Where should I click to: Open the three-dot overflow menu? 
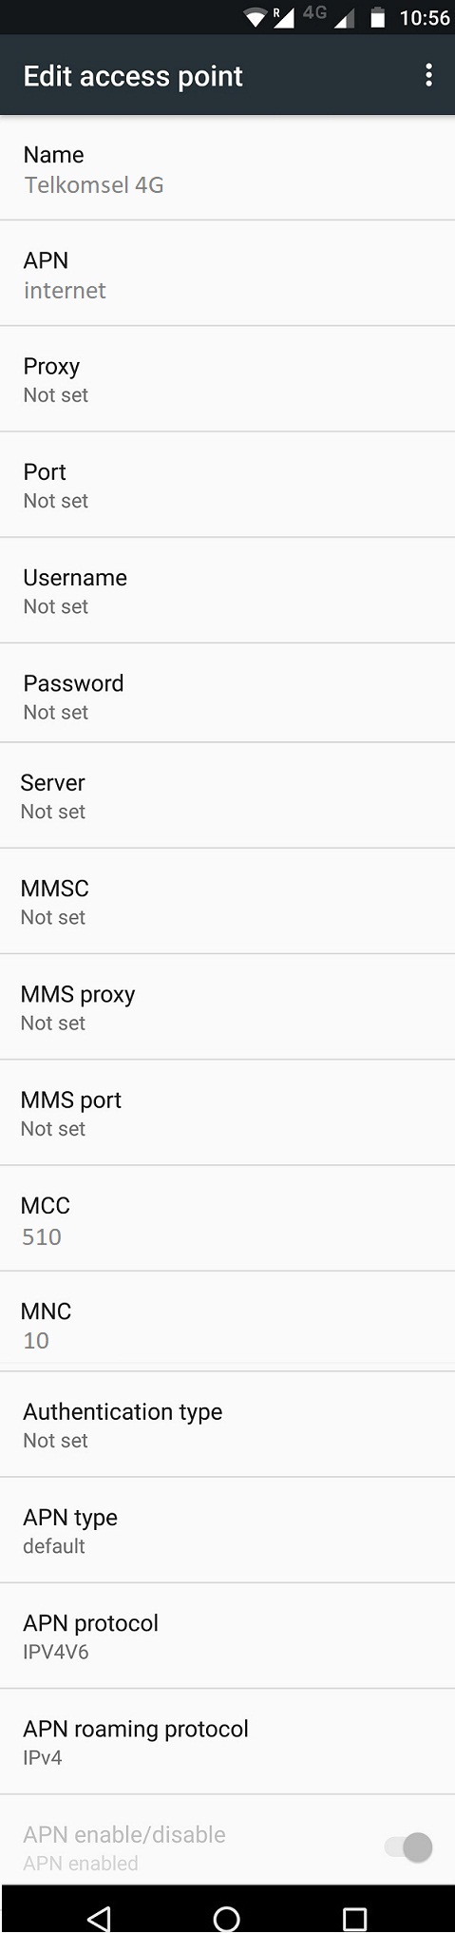pos(429,76)
